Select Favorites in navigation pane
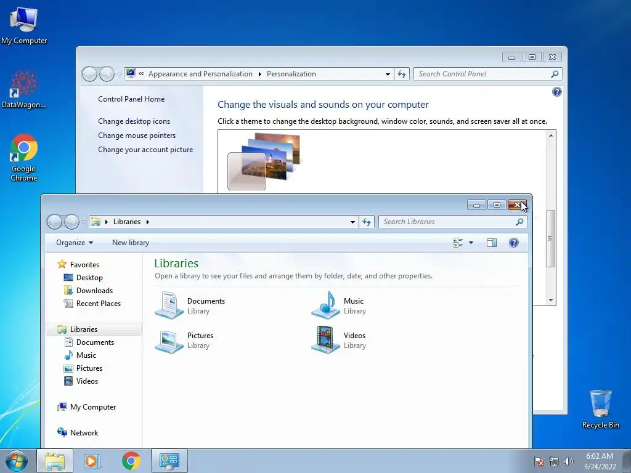The width and height of the screenshot is (631, 473). [x=79, y=264]
